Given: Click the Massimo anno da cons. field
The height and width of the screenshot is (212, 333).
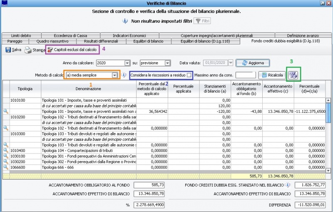Looking at the screenshot, I should click(x=245, y=75).
